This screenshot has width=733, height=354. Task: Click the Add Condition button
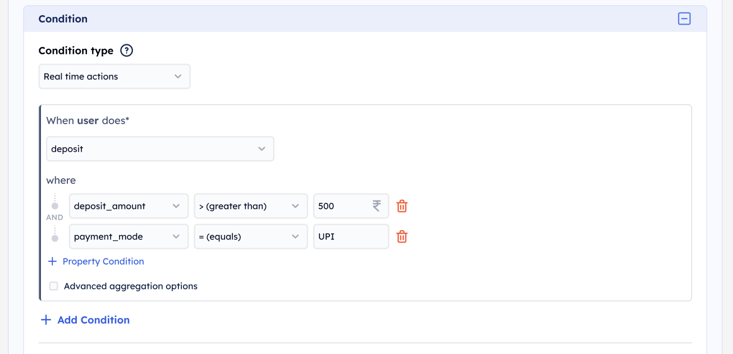coord(93,320)
